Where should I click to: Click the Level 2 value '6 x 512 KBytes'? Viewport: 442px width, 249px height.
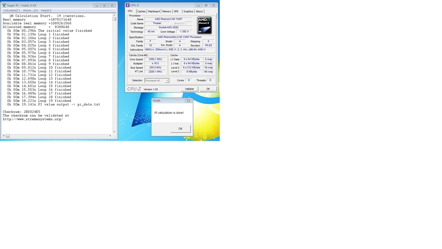click(x=191, y=67)
